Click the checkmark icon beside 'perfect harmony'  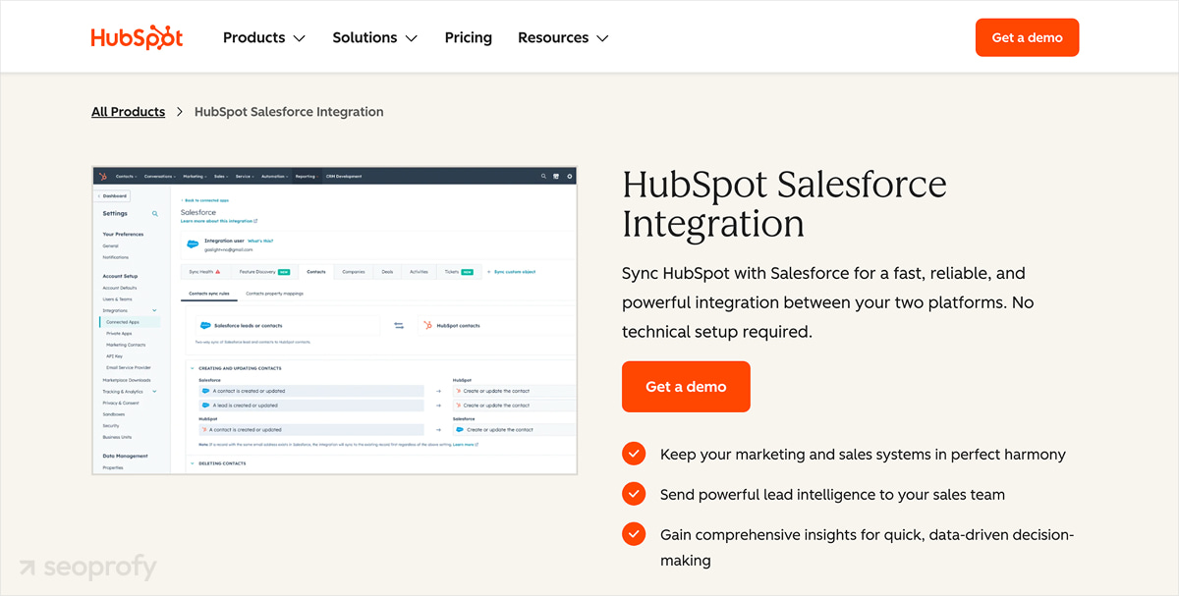pos(634,454)
